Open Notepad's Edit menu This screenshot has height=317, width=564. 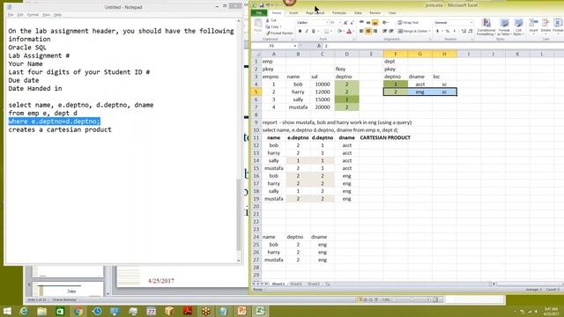20,15
